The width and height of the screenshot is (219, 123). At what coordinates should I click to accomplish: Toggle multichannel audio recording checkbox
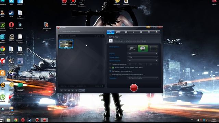(x=110, y=74)
